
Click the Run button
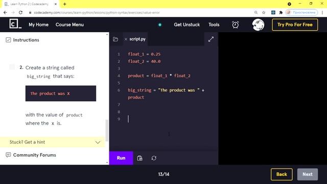pos(121,158)
